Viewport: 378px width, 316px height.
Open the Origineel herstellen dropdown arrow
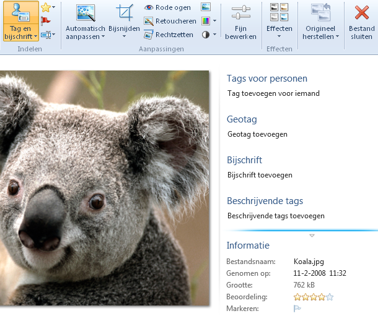point(337,36)
